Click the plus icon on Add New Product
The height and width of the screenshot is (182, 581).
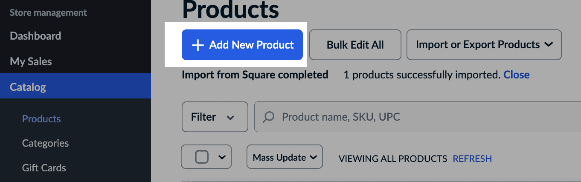coord(198,45)
